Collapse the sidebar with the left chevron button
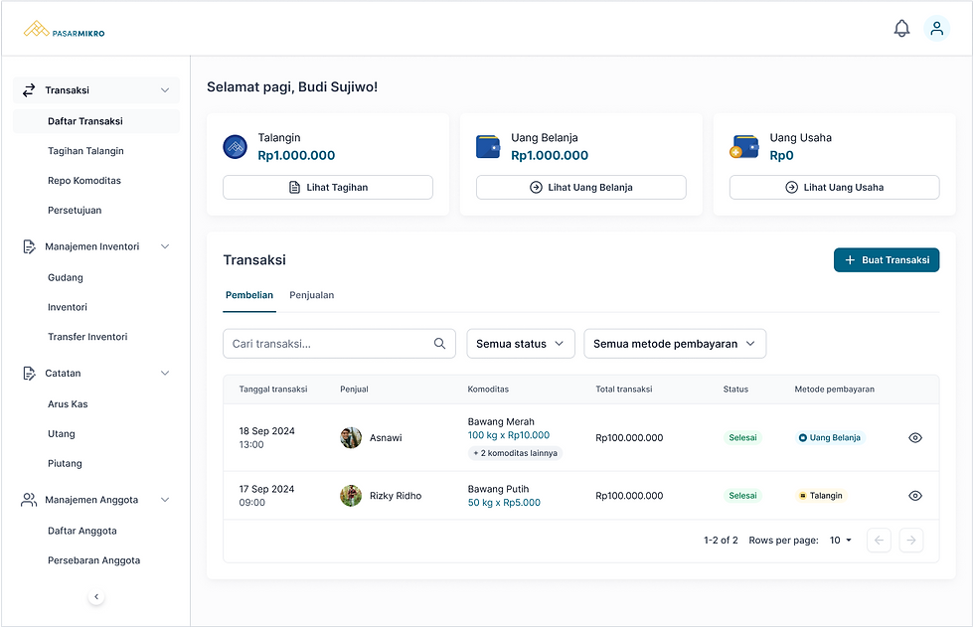 96,596
